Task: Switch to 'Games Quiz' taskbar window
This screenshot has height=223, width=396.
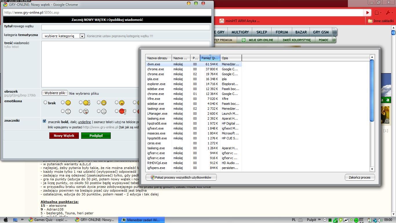Action: click(x=48, y=220)
